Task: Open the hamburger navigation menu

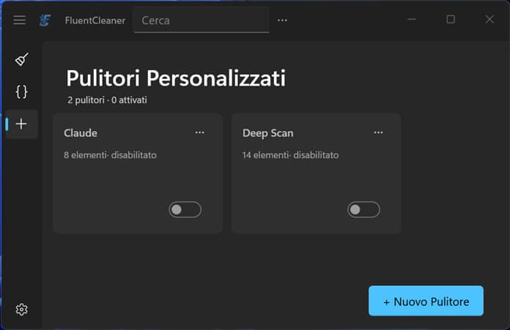Action: (x=20, y=20)
